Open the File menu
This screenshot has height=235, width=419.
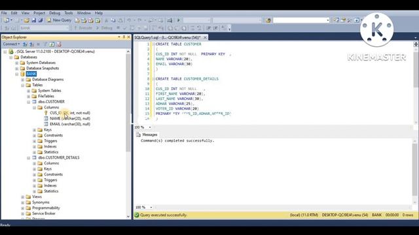[x=4, y=13]
